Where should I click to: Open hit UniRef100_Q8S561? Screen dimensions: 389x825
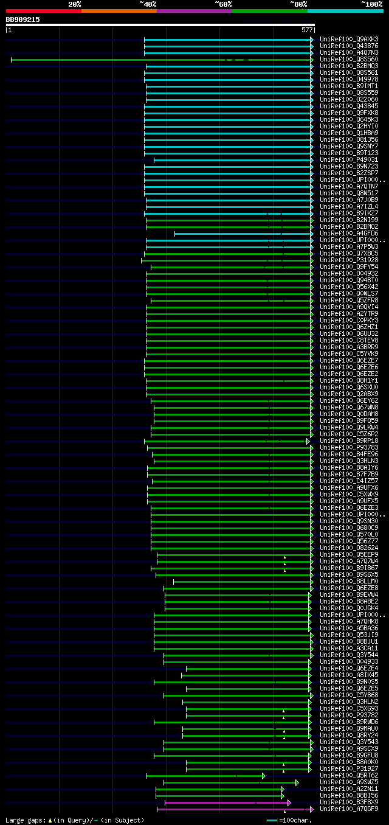[349, 73]
